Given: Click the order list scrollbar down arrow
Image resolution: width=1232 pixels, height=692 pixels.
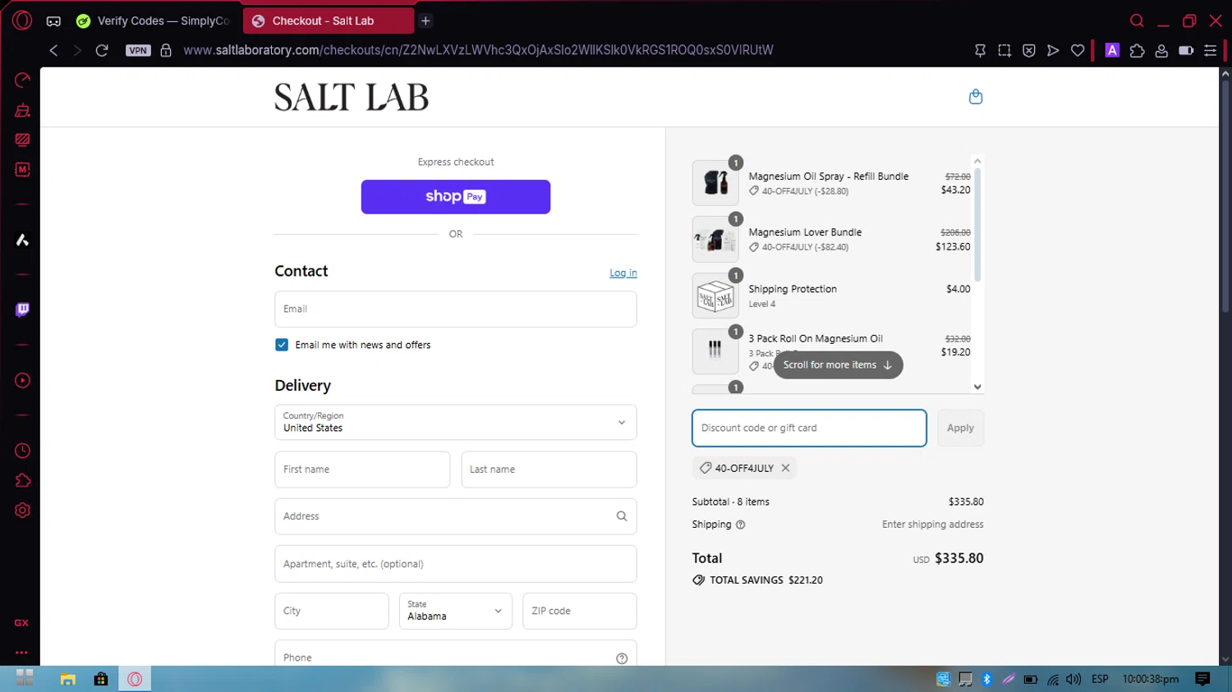Looking at the screenshot, I should (x=977, y=387).
